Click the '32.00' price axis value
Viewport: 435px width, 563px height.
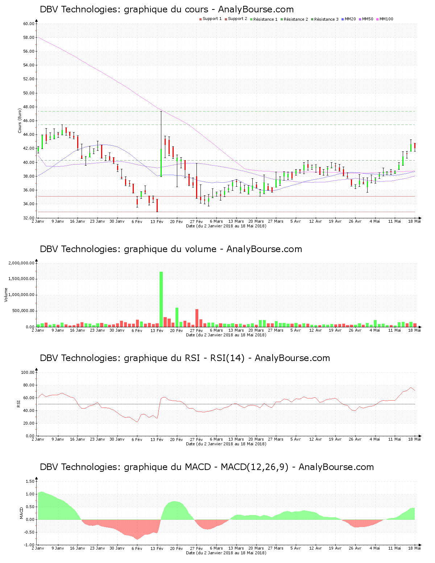29,218
